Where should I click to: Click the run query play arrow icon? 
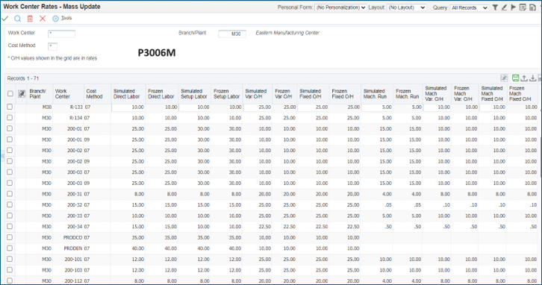(x=514, y=7)
